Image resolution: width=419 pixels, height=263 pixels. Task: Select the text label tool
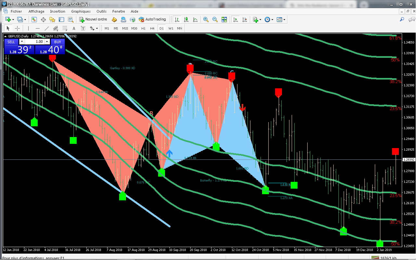pos(74,28)
